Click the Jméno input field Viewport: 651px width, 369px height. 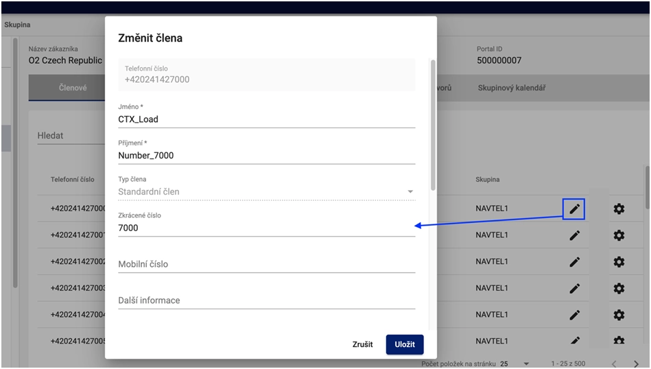click(266, 119)
